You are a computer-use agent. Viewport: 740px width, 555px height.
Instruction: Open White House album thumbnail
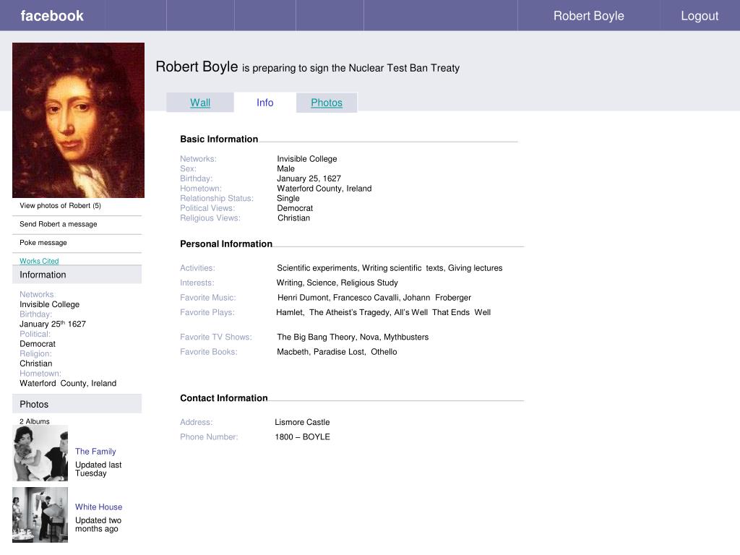coord(40,515)
